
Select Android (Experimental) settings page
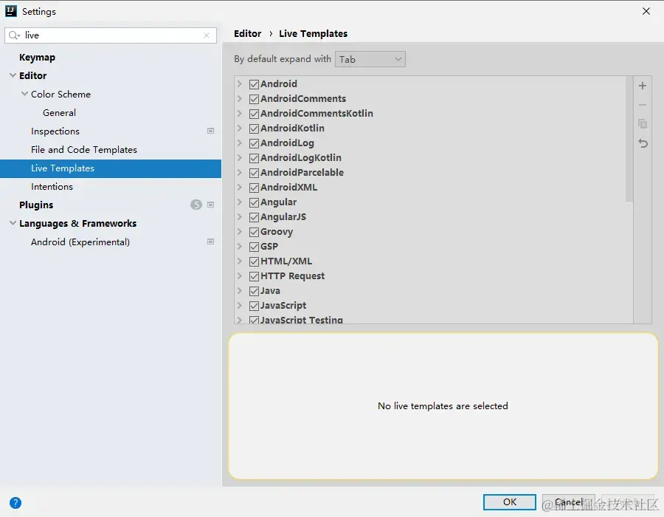click(80, 242)
